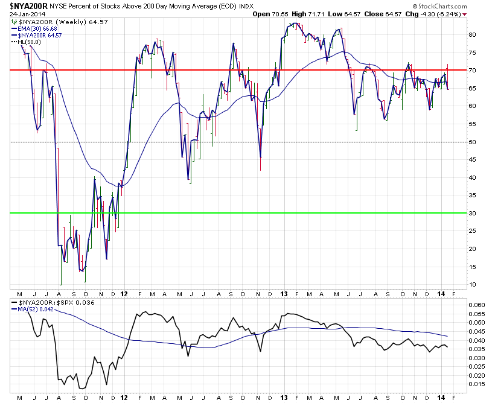495x403 pixels.
Task: Click the Close 64.57 value
Action: [383, 14]
